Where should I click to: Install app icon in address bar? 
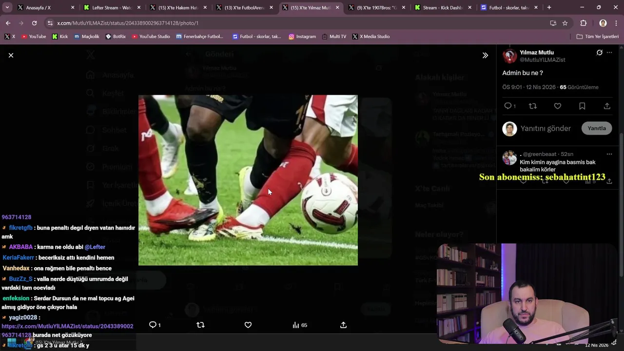(553, 23)
